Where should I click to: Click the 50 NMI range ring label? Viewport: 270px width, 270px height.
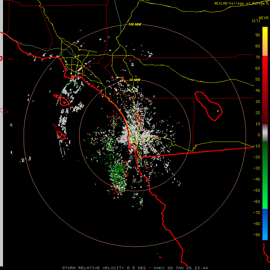(x=135, y=80)
